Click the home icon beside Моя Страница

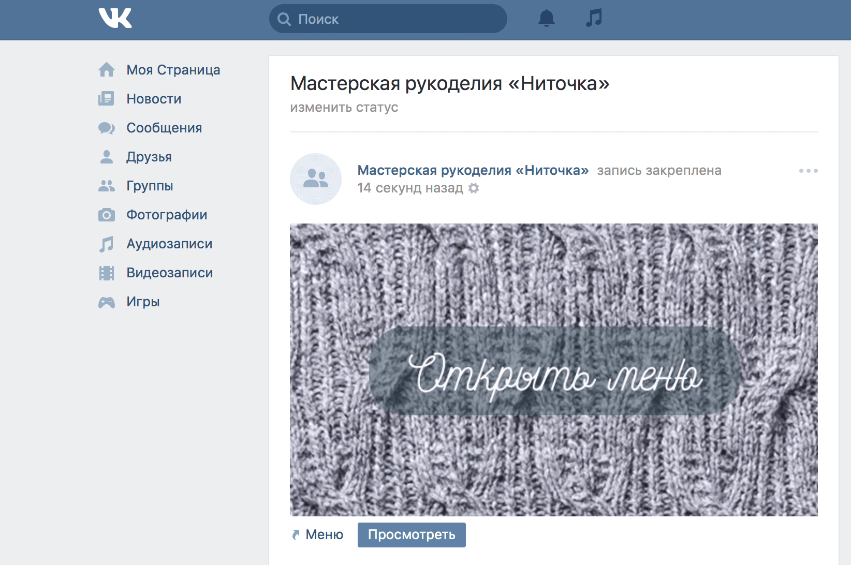point(107,70)
